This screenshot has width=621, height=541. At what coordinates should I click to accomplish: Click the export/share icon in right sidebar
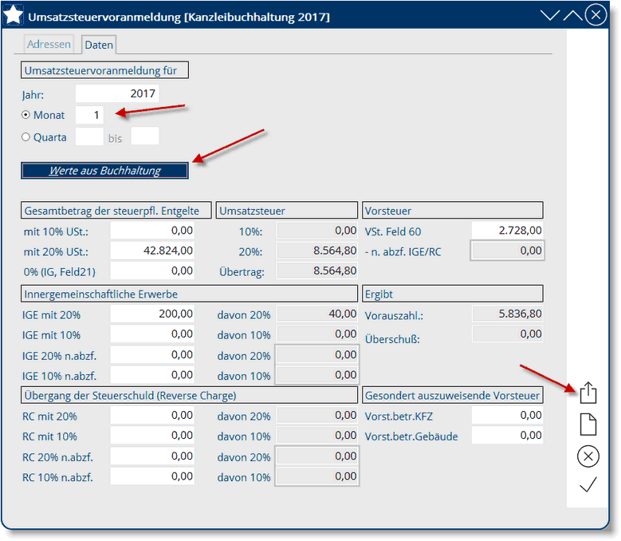click(x=588, y=393)
